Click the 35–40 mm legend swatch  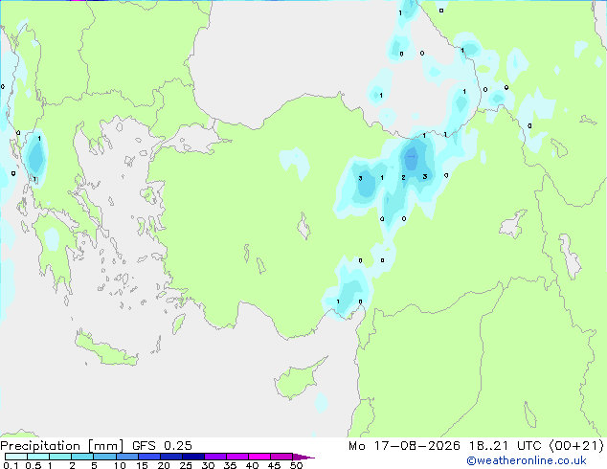tap(236, 457)
